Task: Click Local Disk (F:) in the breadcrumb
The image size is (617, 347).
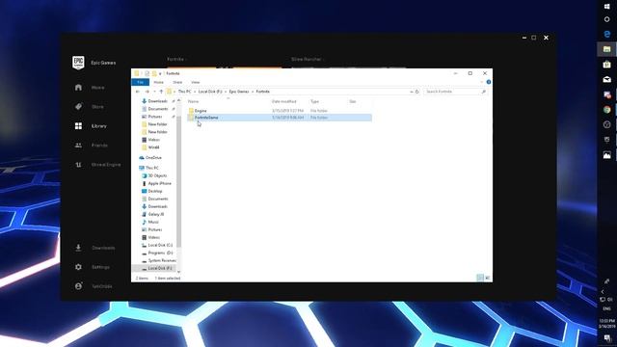Action: point(210,92)
